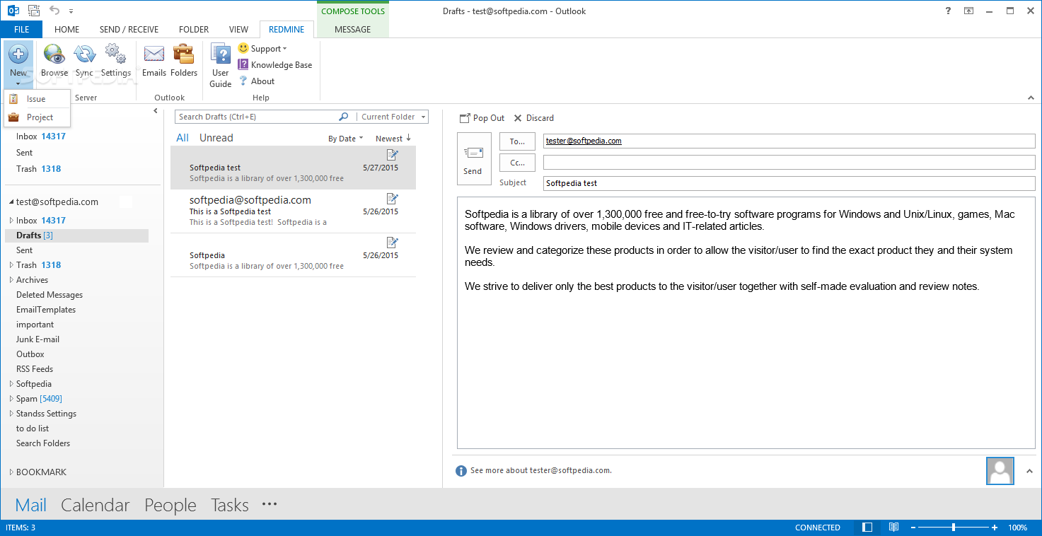Viewport: 1042px width, 536px height.
Task: Show Unread messages filter
Action: [216, 138]
